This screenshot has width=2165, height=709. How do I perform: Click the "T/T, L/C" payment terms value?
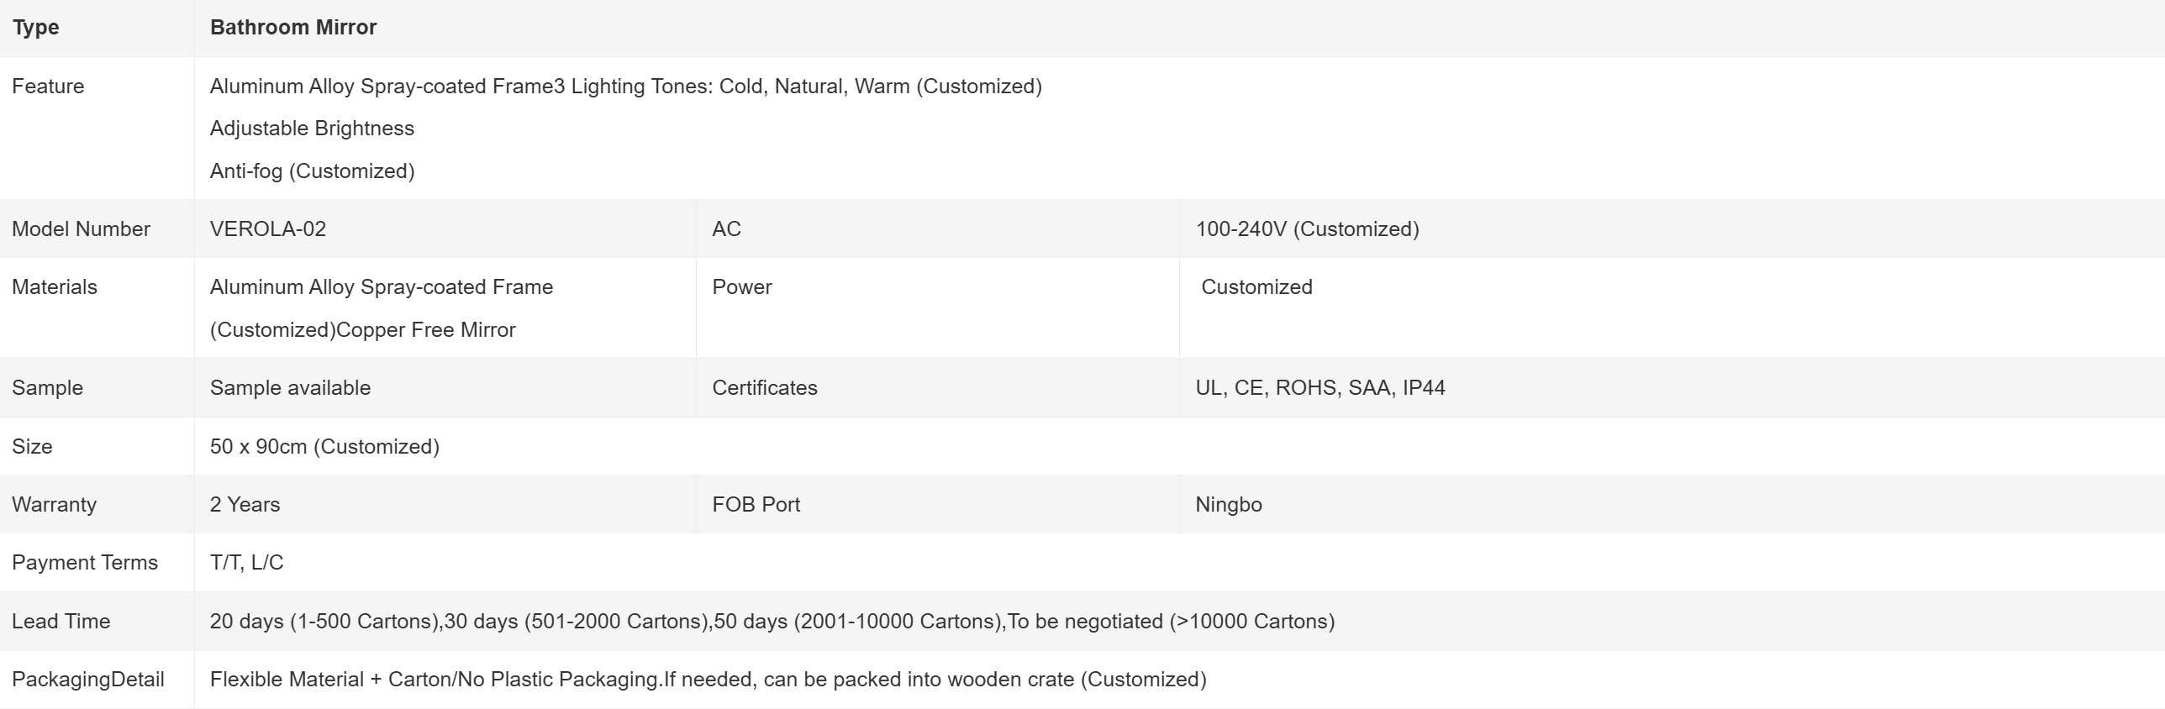coord(246,563)
